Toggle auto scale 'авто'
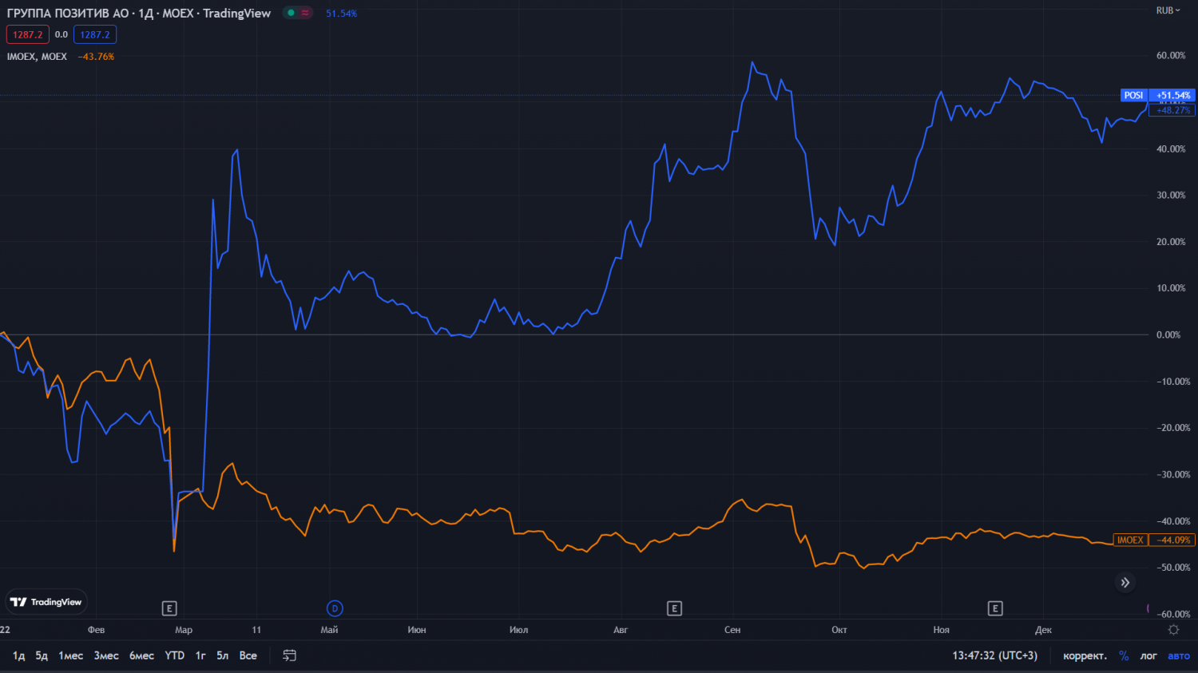 click(1179, 655)
